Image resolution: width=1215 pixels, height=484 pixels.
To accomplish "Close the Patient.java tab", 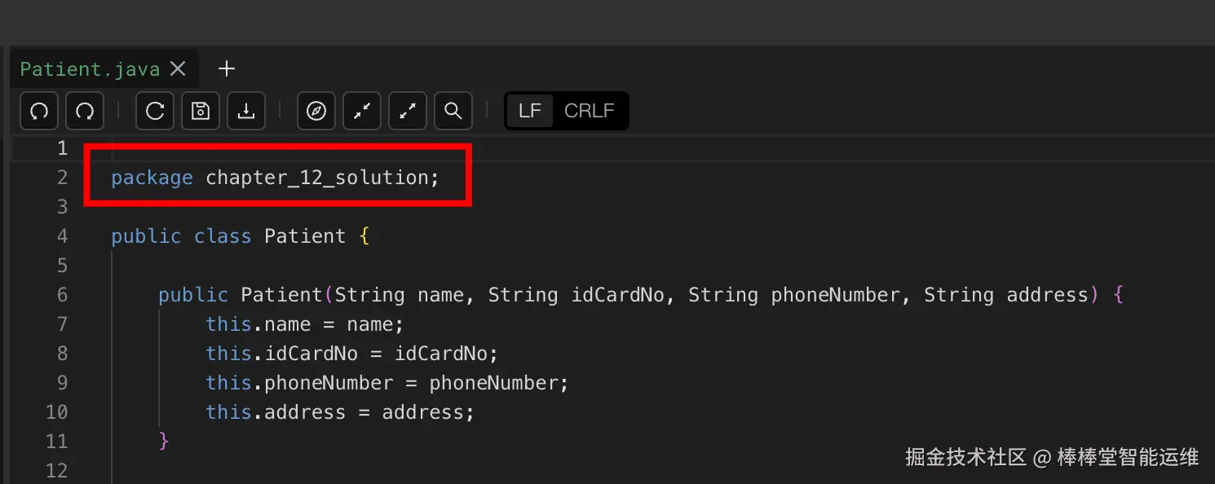I will (x=178, y=69).
